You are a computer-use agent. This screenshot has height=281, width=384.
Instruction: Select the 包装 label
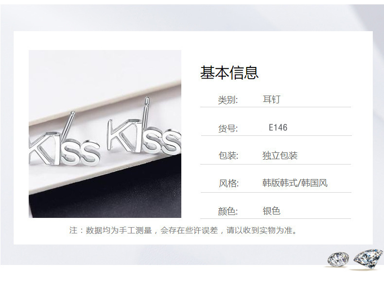[x=228, y=155]
